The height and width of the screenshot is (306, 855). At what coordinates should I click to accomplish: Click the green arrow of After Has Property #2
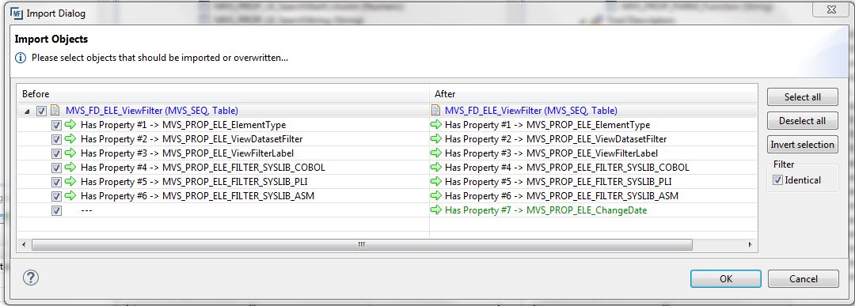point(436,139)
